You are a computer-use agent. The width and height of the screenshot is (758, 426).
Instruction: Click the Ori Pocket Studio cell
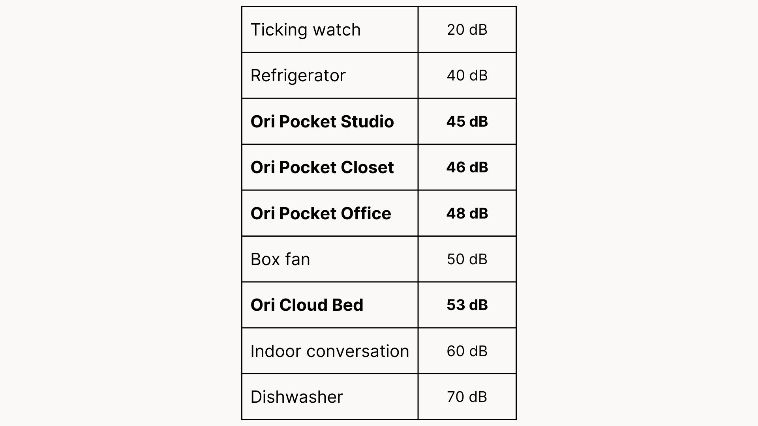tap(322, 121)
